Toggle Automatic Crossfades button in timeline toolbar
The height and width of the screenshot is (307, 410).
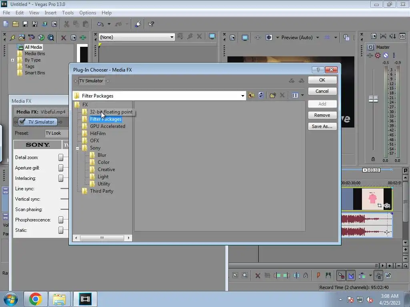point(351,275)
